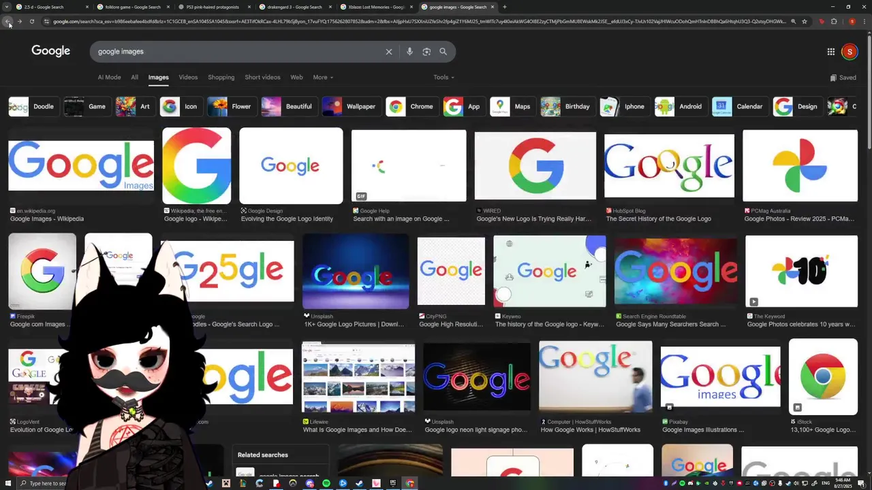
Task: Open the Wikipedia Google Images logo thumbnail
Action: point(81,165)
